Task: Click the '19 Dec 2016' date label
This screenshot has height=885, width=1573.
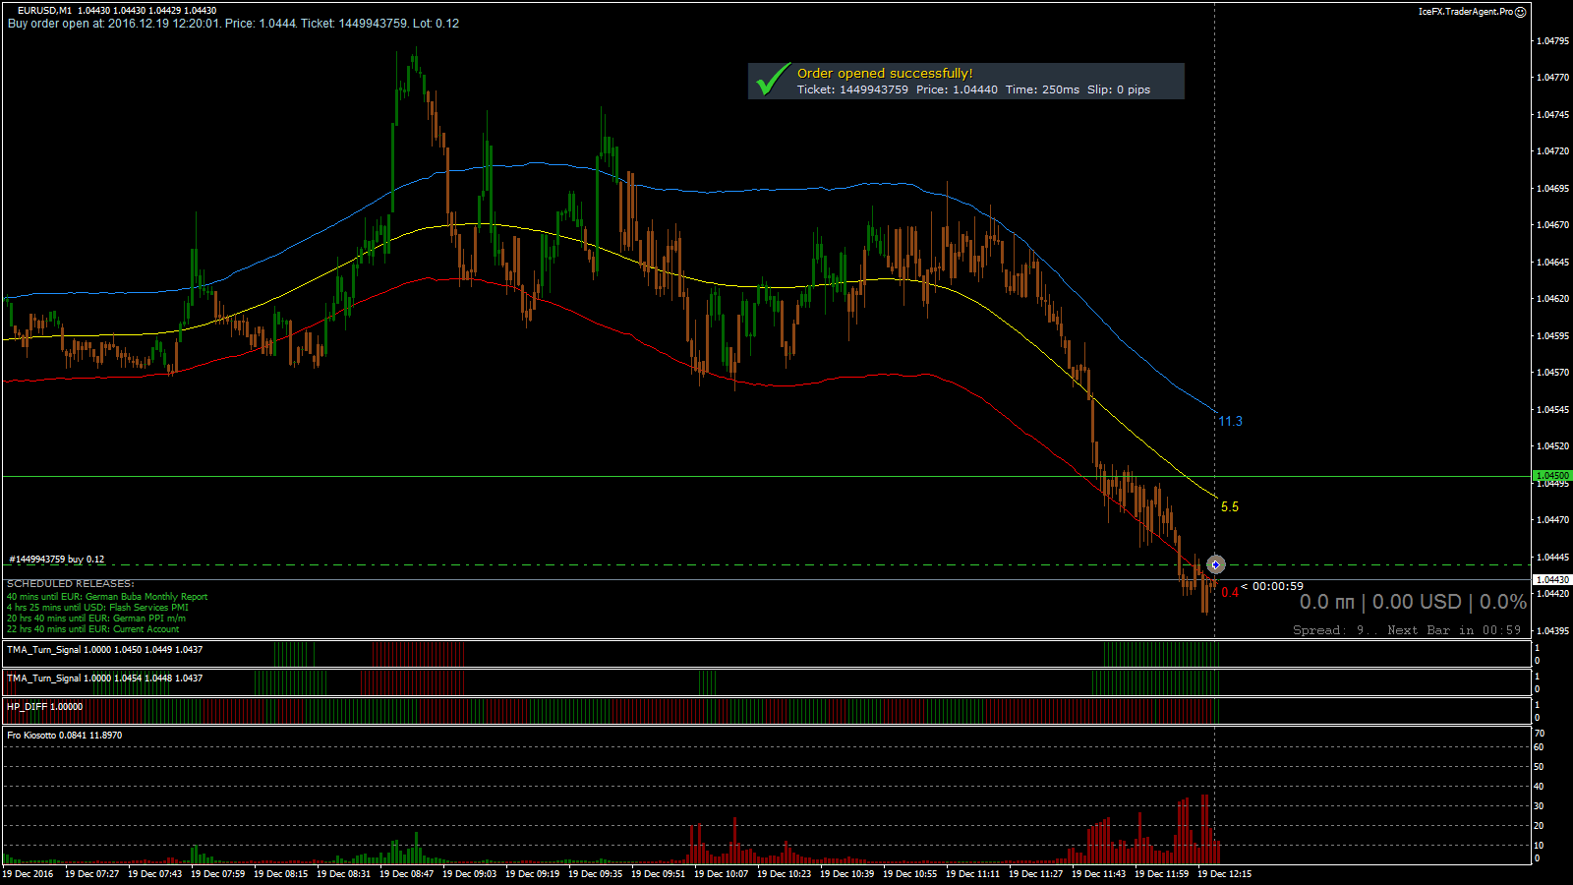Action: click(28, 874)
